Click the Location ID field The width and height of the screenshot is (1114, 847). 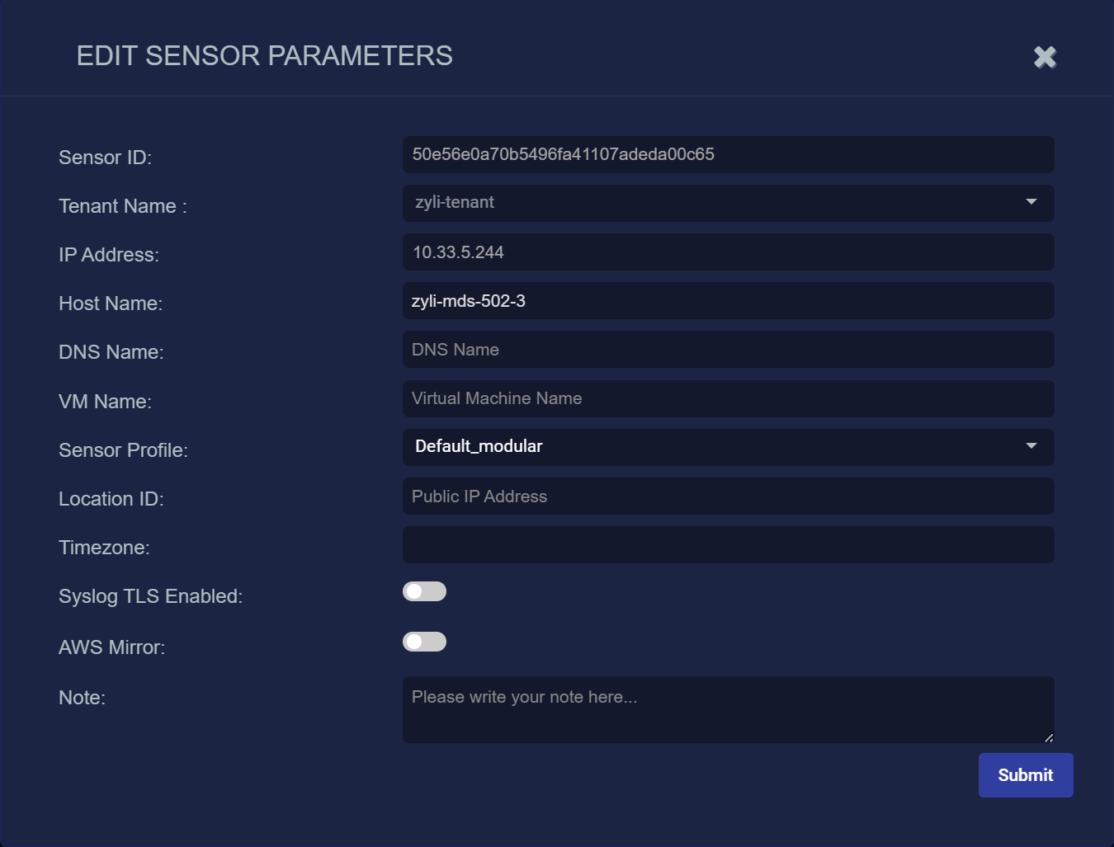(726, 496)
